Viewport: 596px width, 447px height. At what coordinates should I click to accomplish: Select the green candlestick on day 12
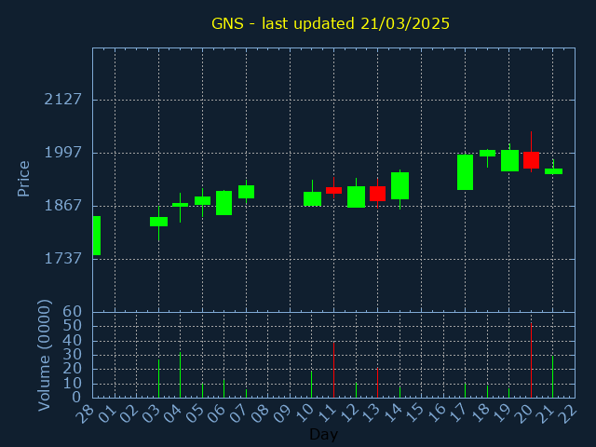[356, 196]
